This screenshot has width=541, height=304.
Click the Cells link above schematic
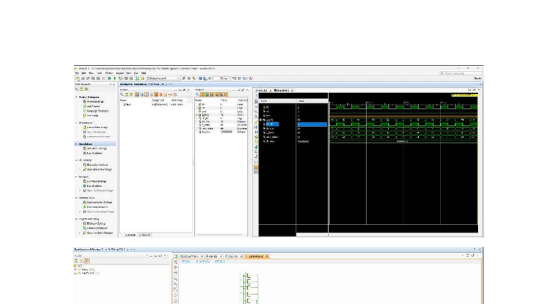point(186,261)
